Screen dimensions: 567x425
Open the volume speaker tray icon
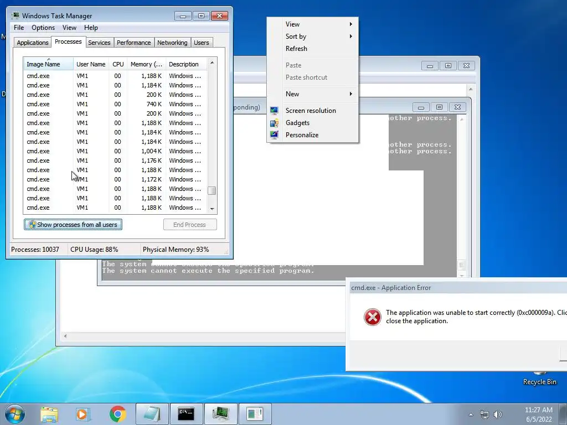(x=498, y=414)
